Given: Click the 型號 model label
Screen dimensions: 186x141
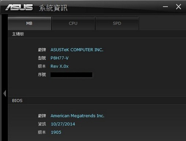Looking at the screenshot, I should pyautogui.click(x=42, y=58).
